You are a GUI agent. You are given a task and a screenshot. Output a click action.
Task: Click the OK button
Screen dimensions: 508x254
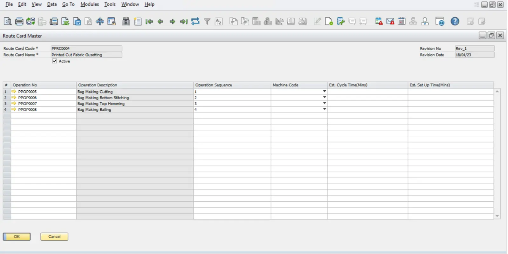pos(17,237)
